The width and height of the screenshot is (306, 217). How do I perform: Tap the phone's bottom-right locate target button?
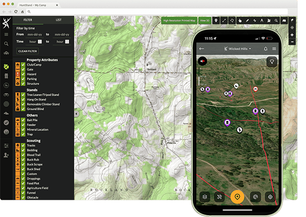click(270, 197)
